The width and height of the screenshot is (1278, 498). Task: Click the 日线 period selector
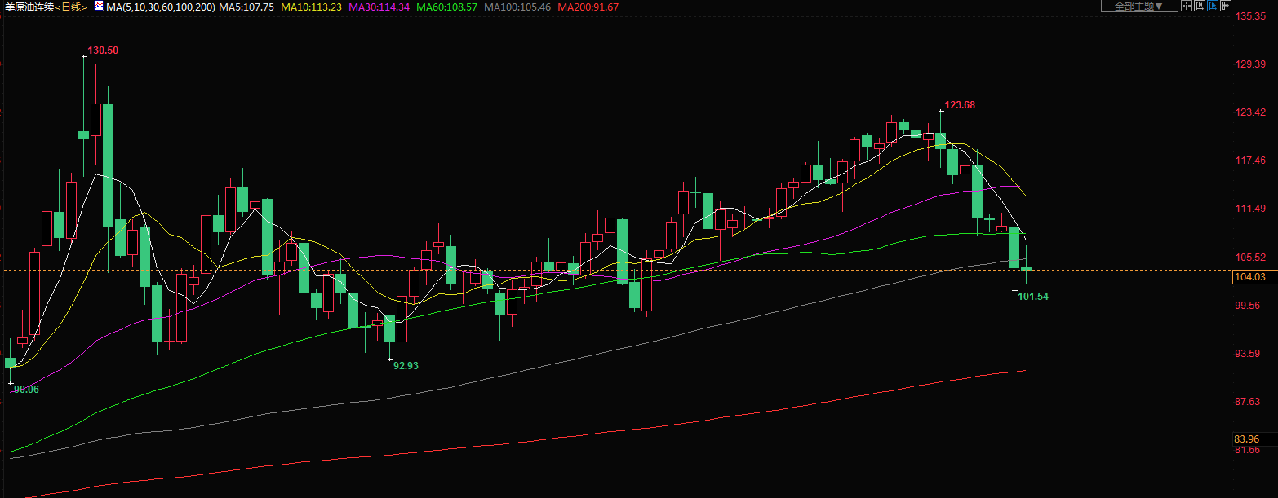(72, 7)
